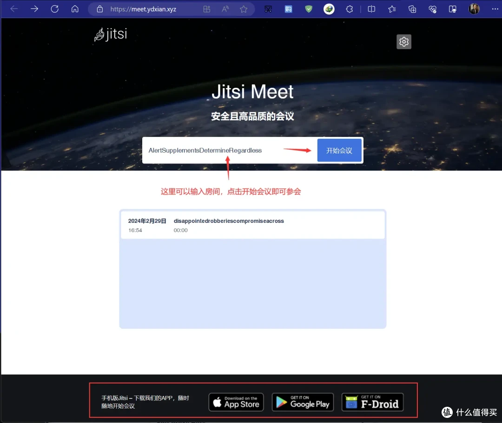Reload the page with refresh icon
Image resolution: width=502 pixels, height=423 pixels.
[x=55, y=9]
